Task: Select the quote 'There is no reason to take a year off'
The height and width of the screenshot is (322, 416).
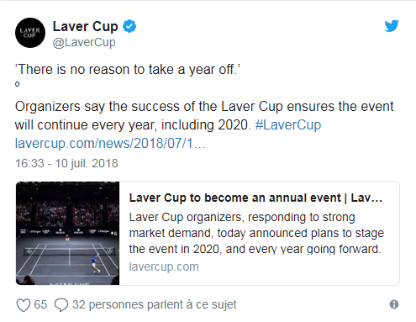Action: [x=128, y=70]
